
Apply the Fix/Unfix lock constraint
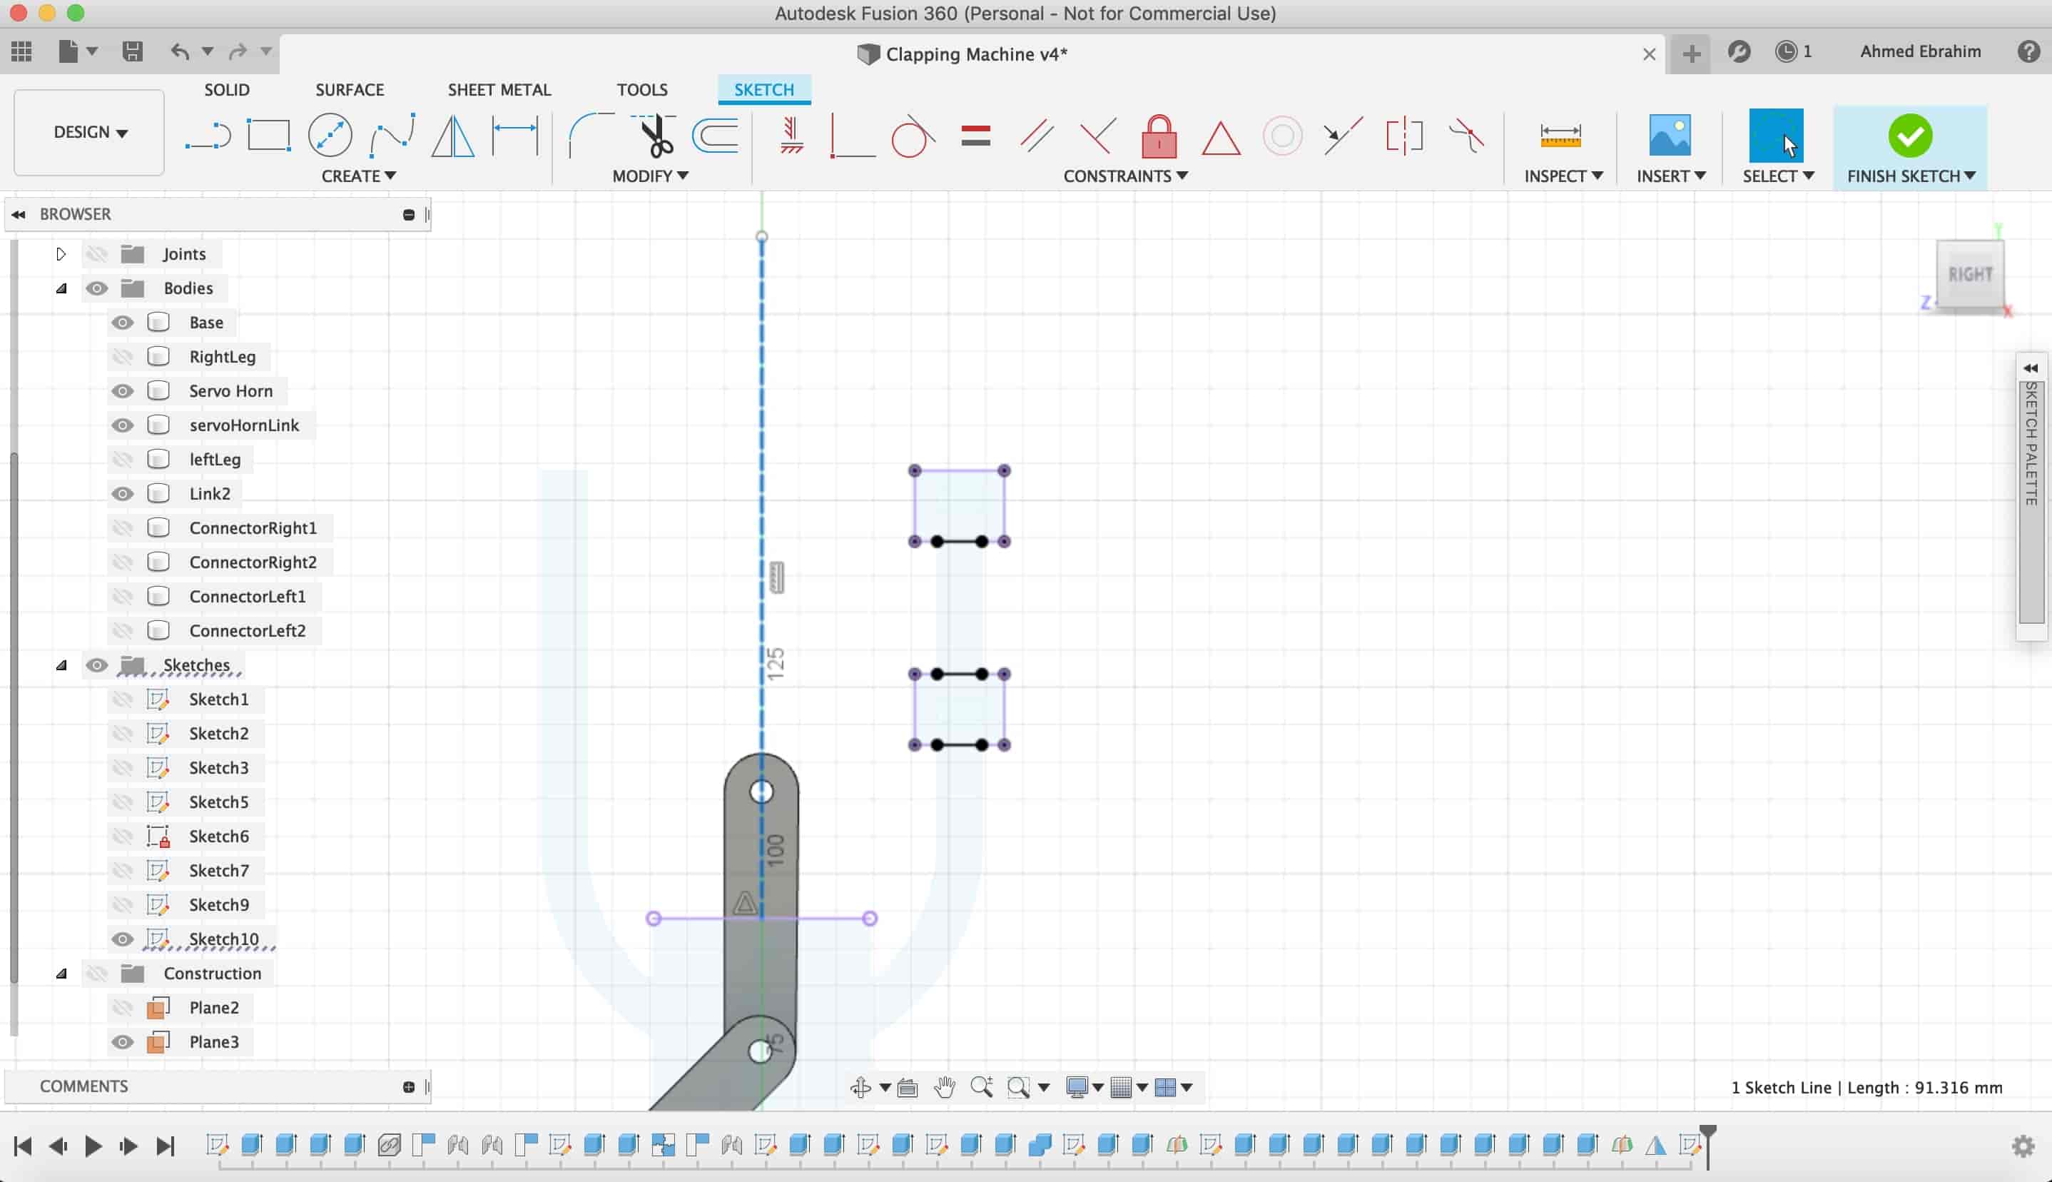(1159, 136)
